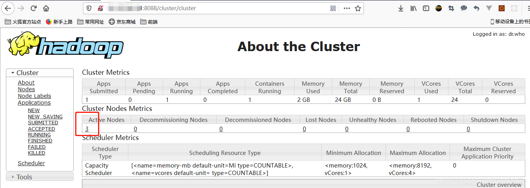Show NEW applications
This screenshot has width=530, height=188.
click(34, 111)
